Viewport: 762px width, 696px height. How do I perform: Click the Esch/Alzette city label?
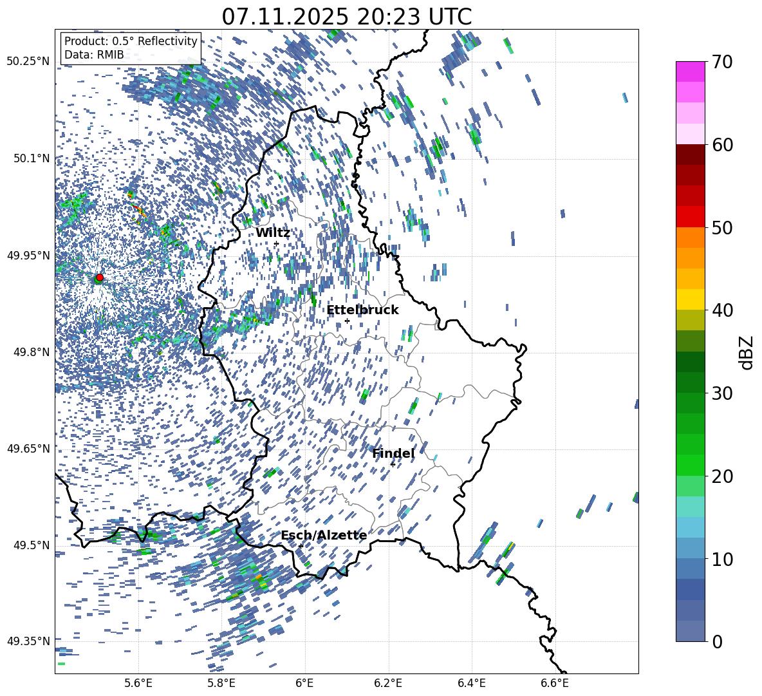click(x=324, y=536)
